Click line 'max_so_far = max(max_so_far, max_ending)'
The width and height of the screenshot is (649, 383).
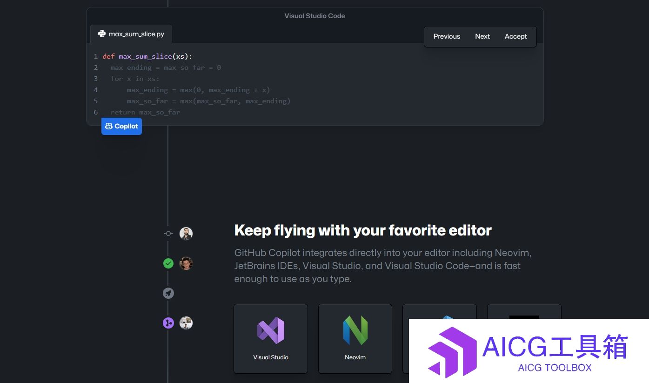pyautogui.click(x=208, y=101)
